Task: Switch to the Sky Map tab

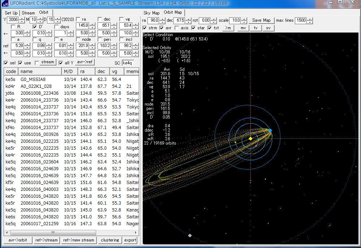Action: (151, 13)
